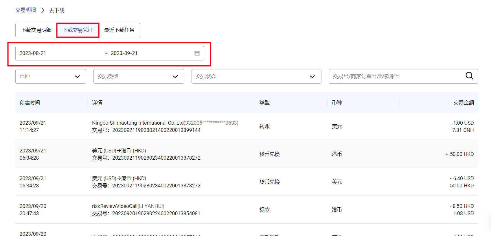Screen dimensions: 491x236
Task: Open the calendar date picker icon
Action: pyautogui.click(x=197, y=53)
